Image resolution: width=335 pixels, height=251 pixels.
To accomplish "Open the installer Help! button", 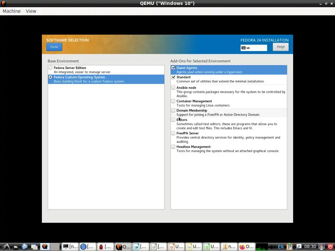I will pos(280,47).
